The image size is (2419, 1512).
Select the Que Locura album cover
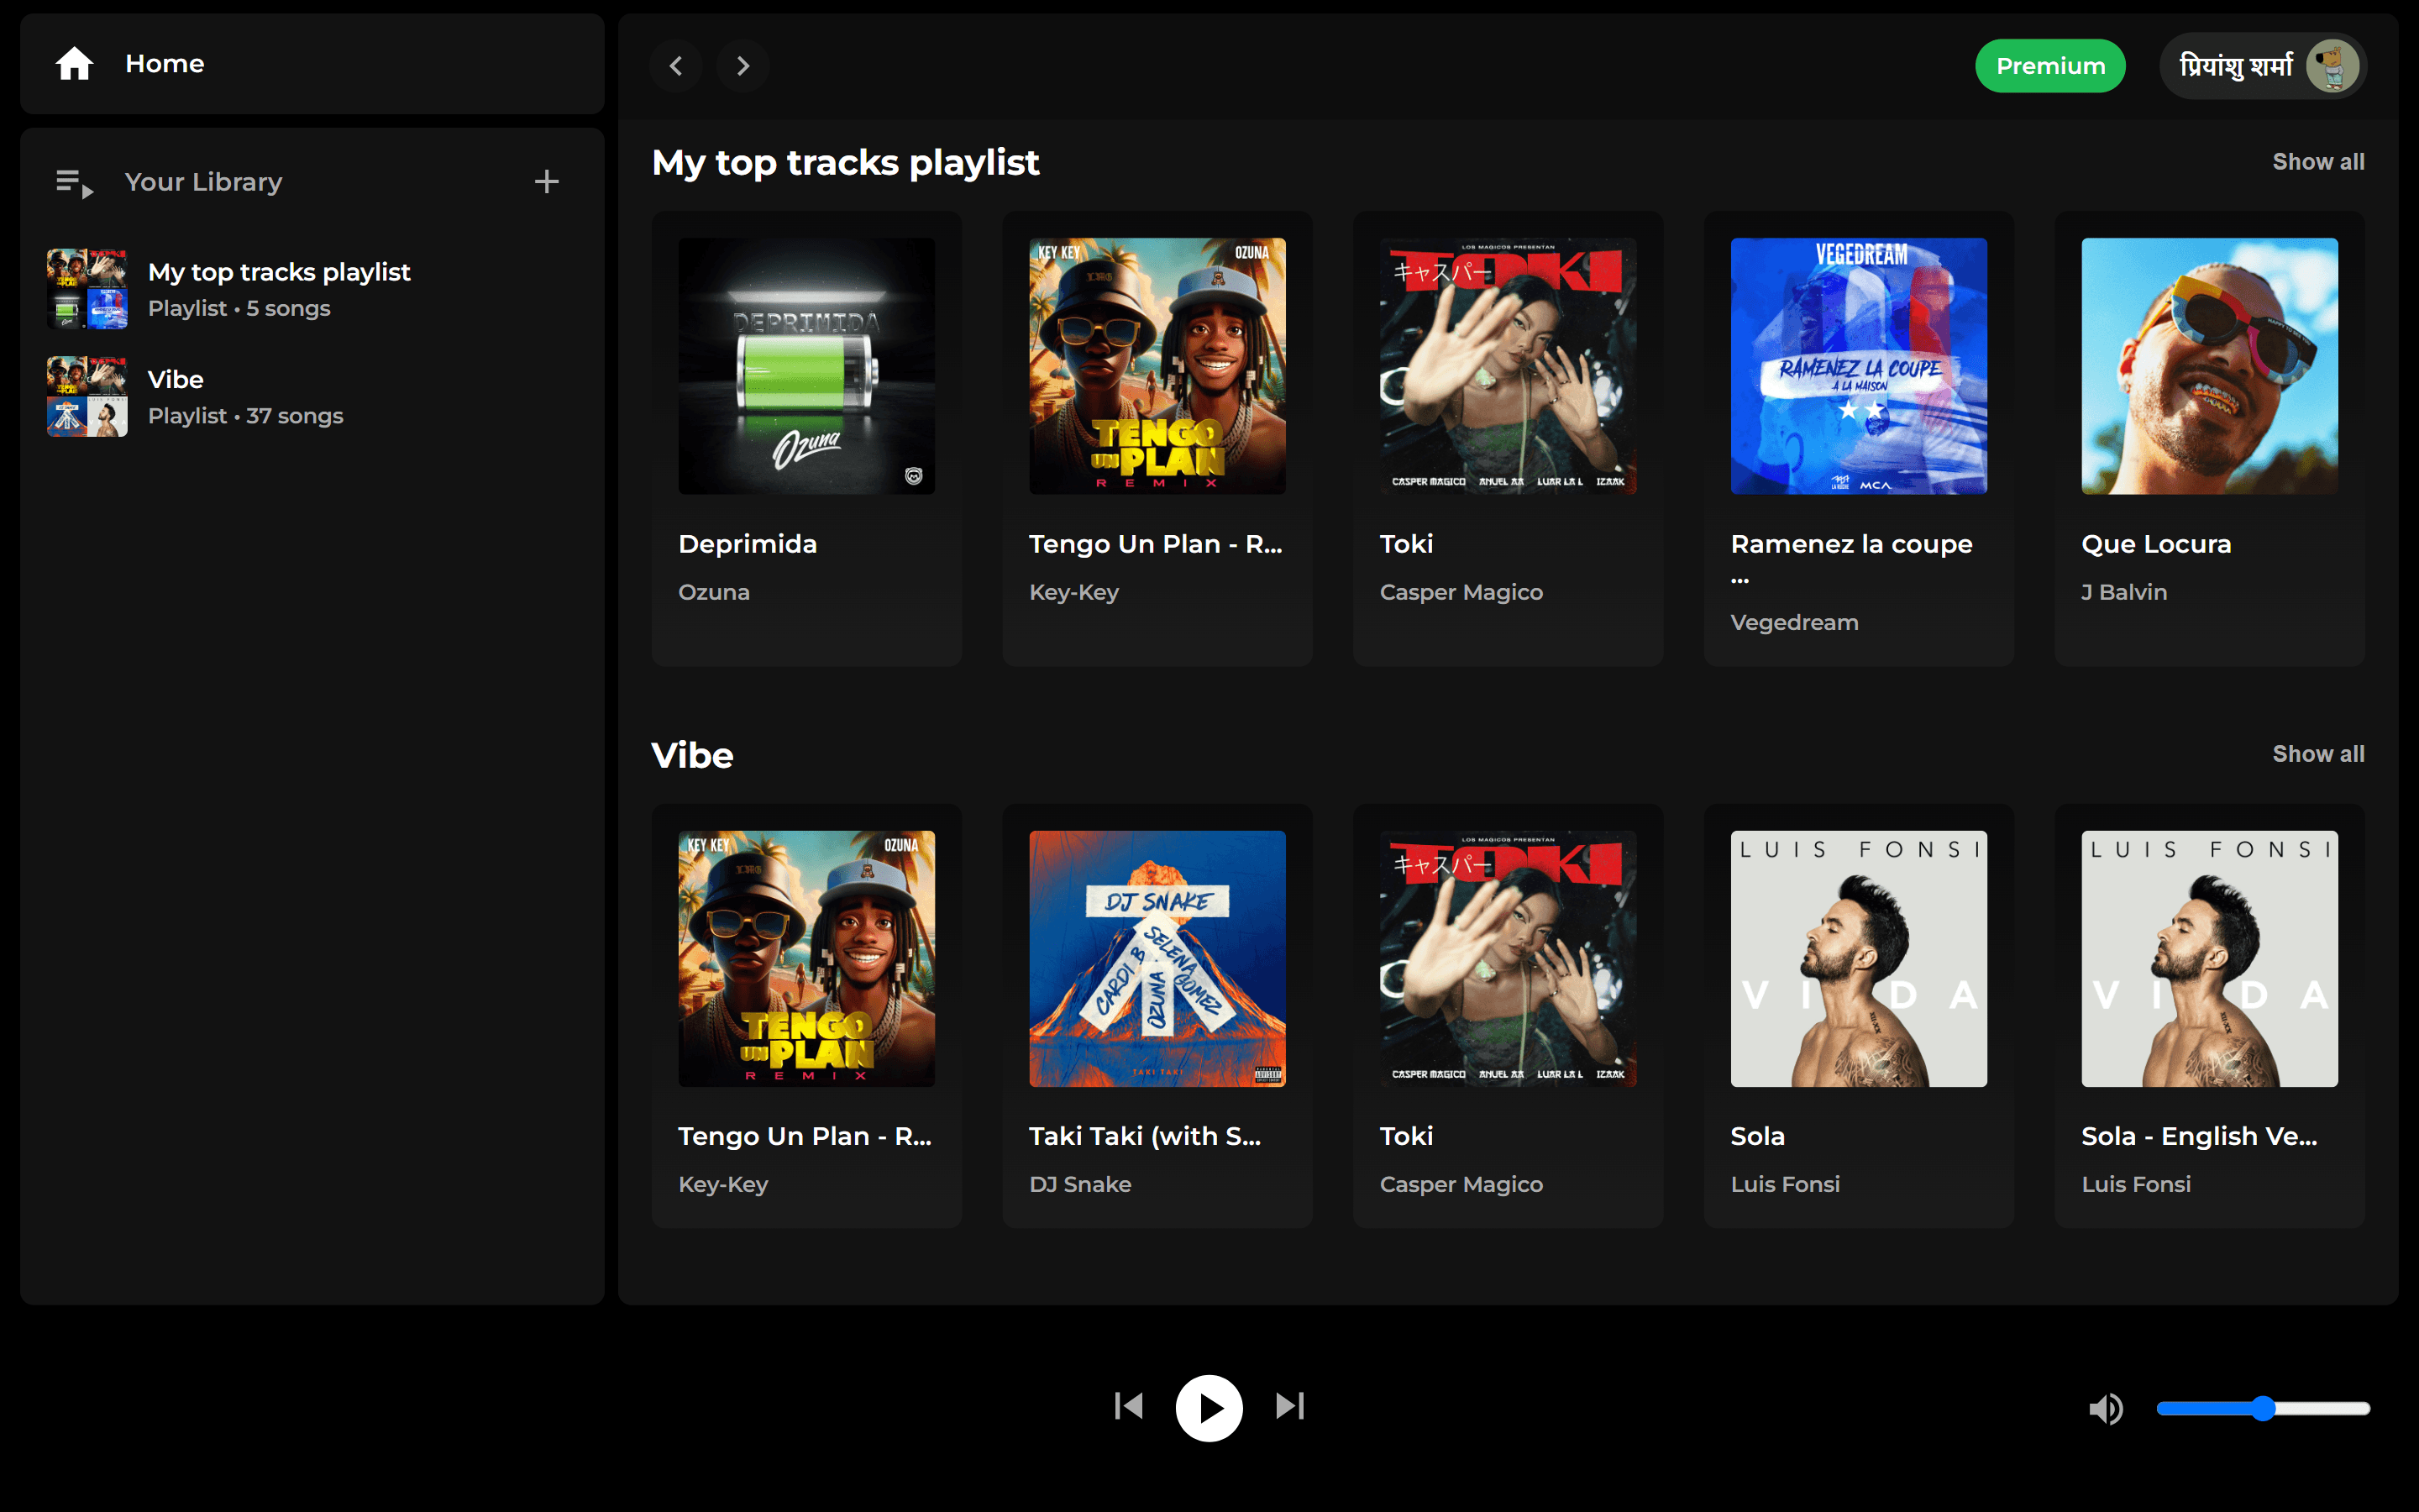(2210, 366)
